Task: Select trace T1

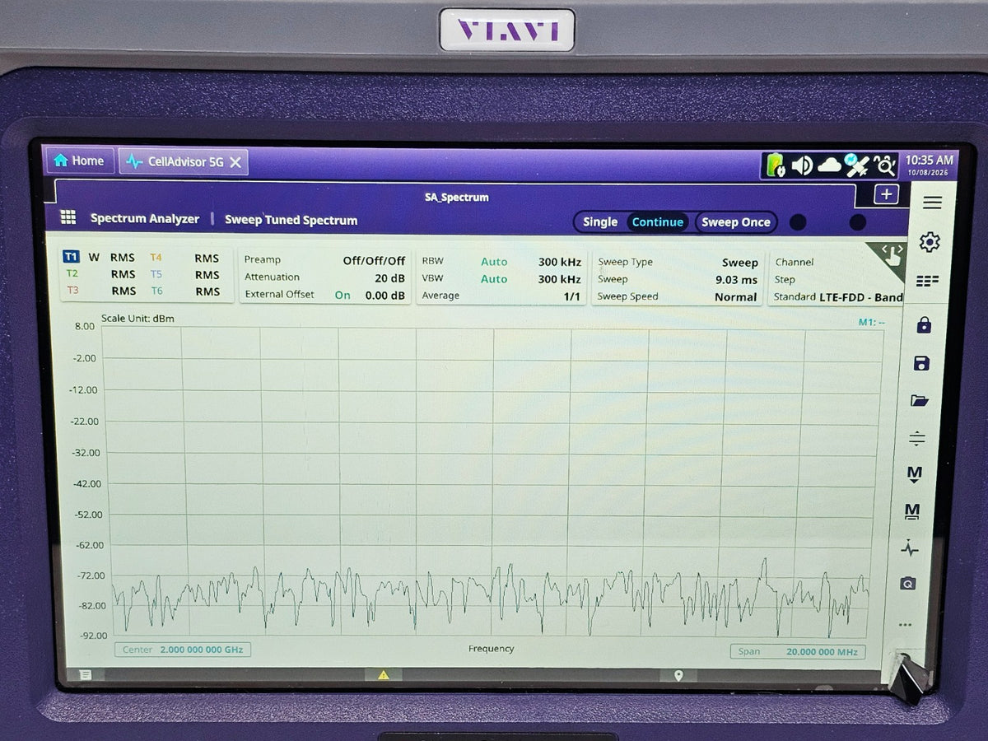Action: pos(71,257)
